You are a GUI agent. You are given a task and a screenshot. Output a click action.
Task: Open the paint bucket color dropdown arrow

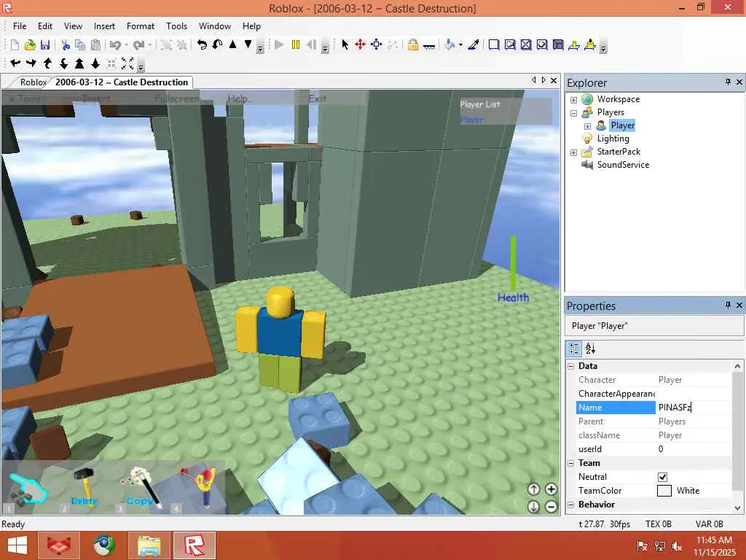pos(460,45)
